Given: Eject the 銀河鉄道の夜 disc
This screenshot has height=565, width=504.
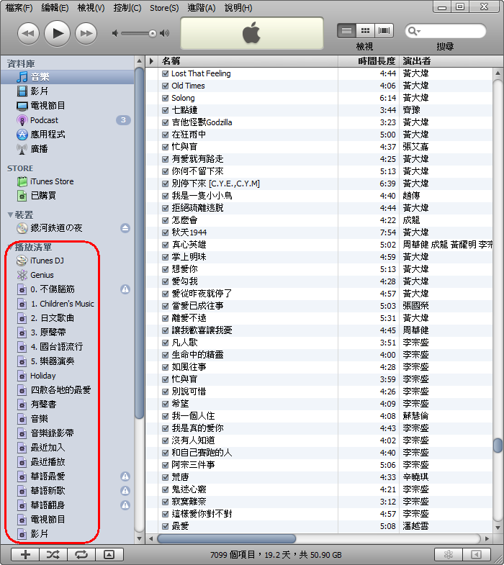Looking at the screenshot, I should click(x=125, y=228).
